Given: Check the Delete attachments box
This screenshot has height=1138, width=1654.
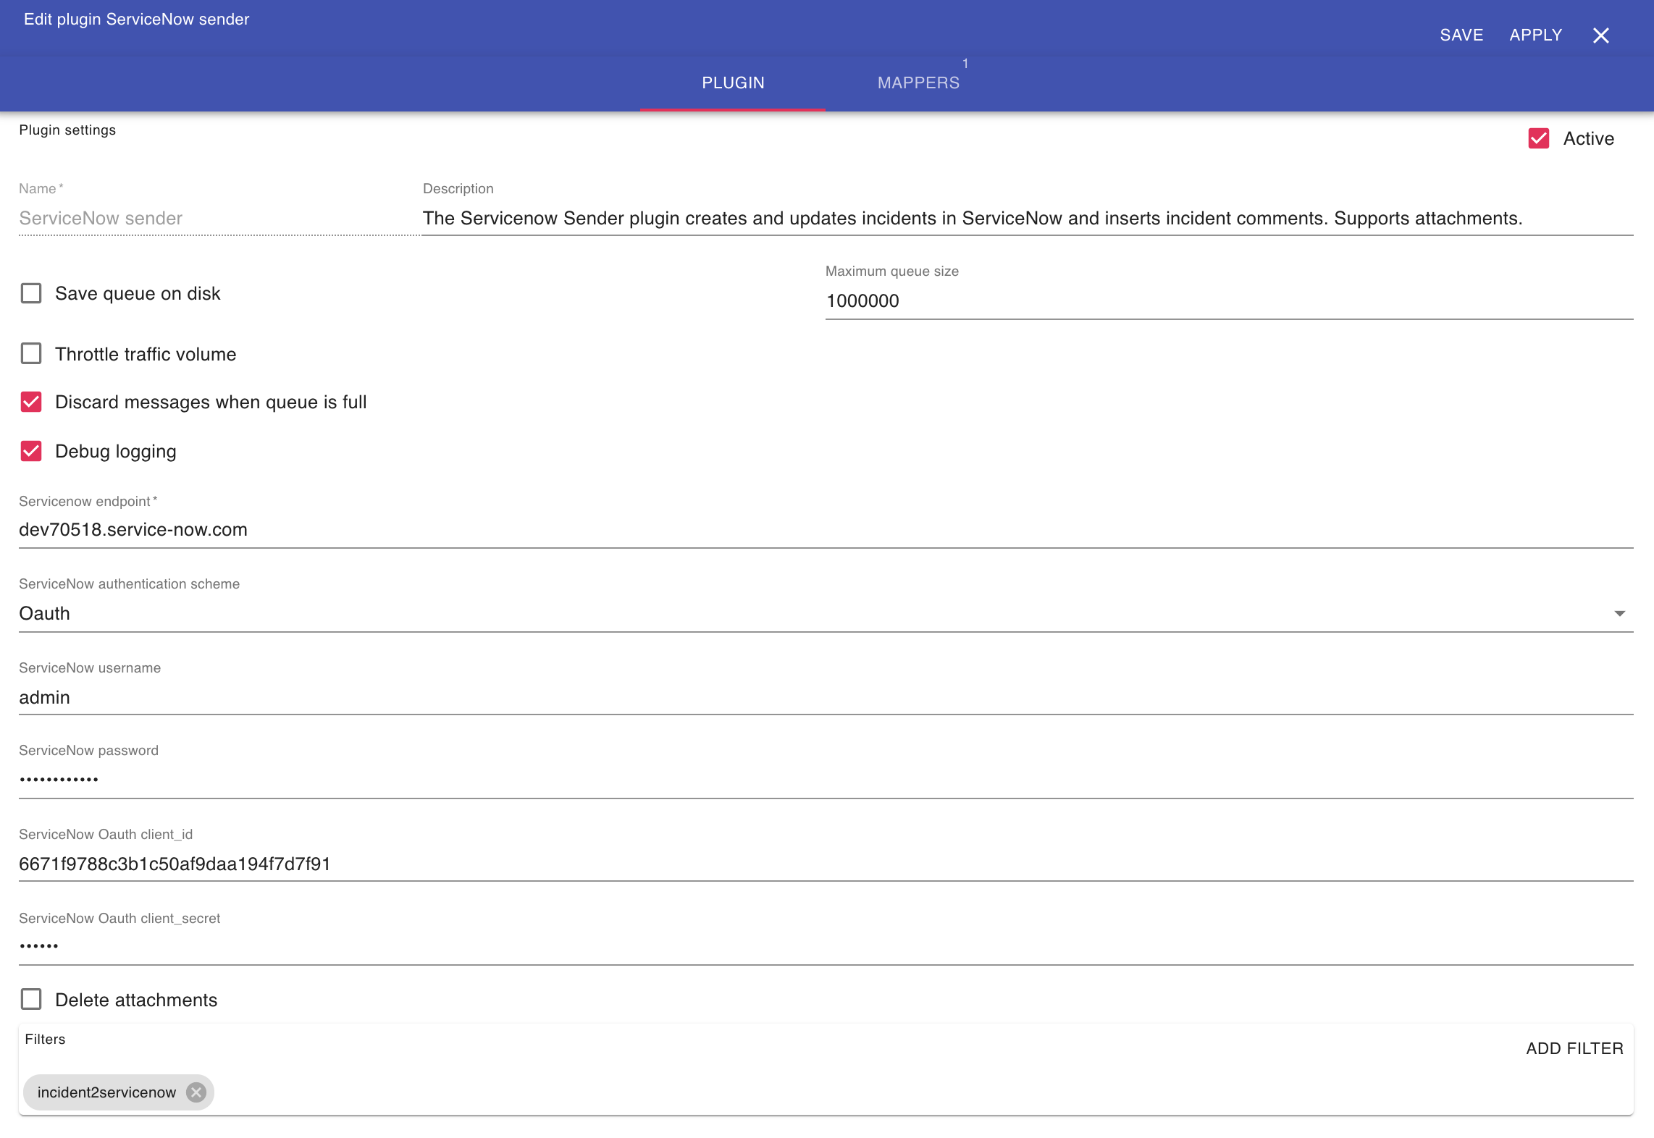Looking at the screenshot, I should (31, 999).
